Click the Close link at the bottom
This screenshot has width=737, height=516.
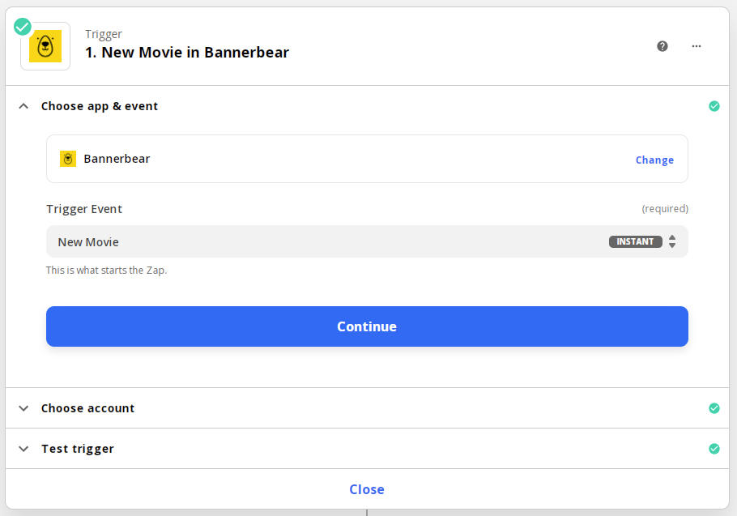367,489
